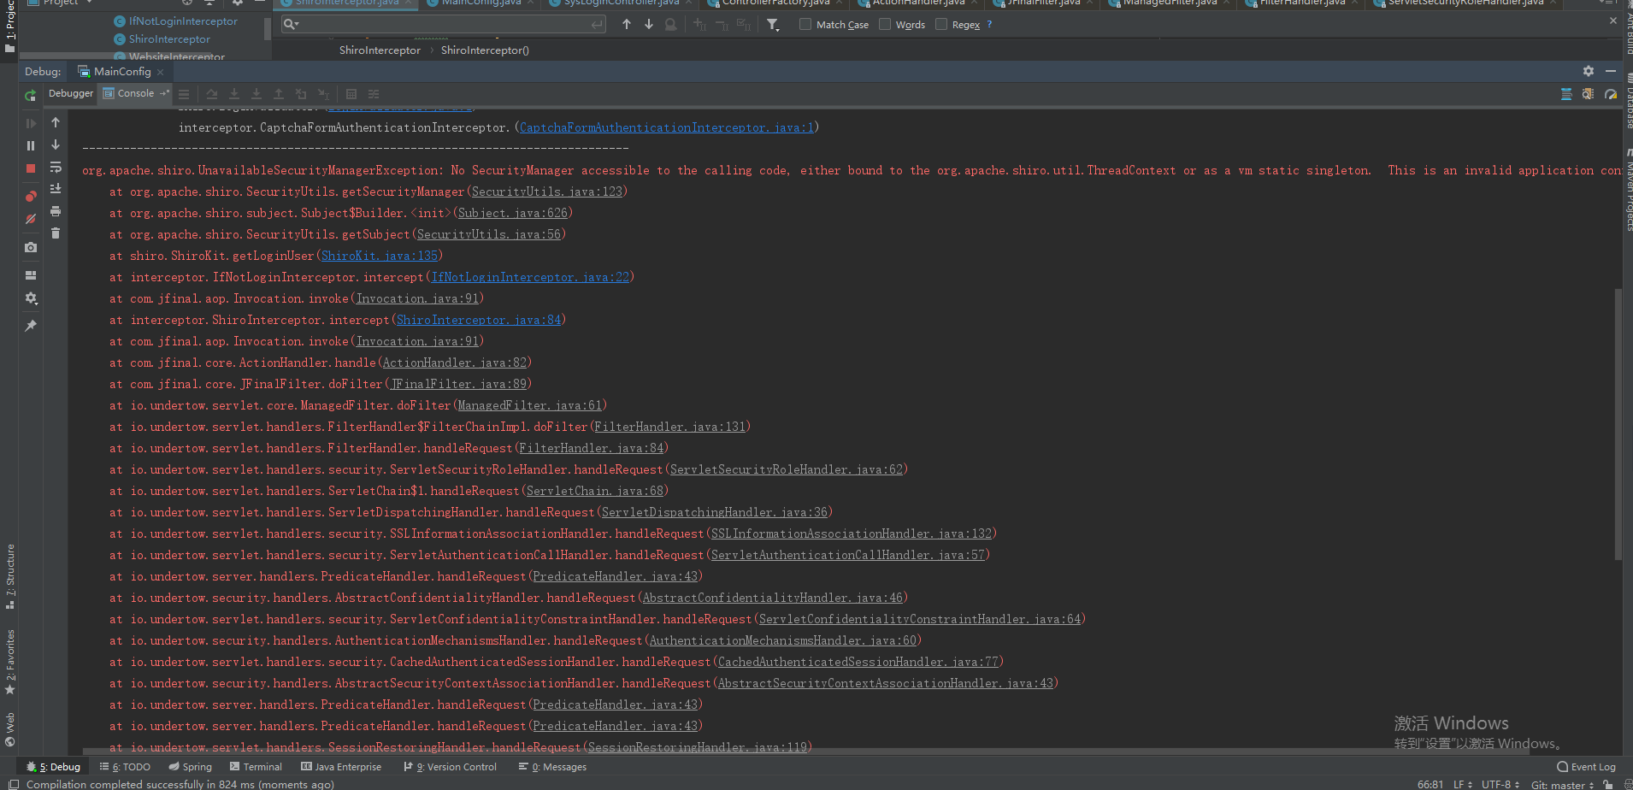Open the Messages tool window
1633x790 pixels.
pyautogui.click(x=552, y=767)
